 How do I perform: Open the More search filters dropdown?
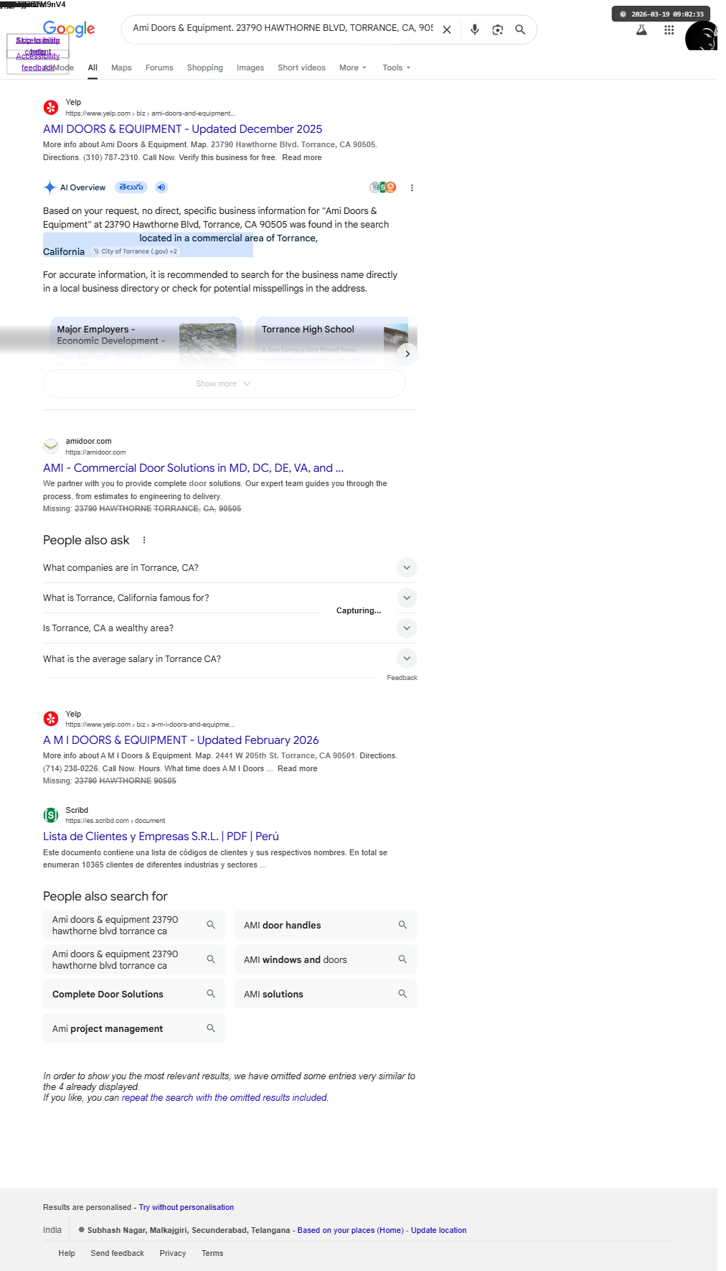(x=353, y=67)
